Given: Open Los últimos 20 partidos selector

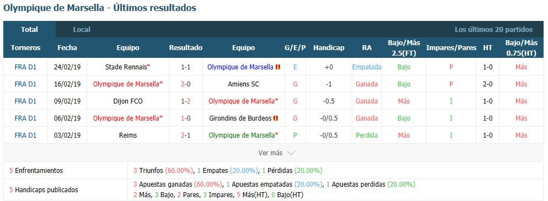Looking at the screenshot, I should (493, 30).
